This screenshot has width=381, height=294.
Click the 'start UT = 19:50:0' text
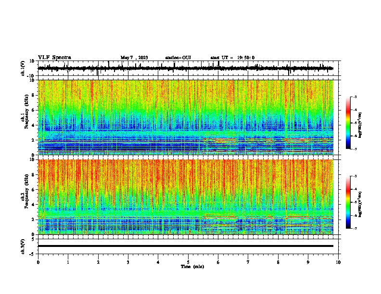(x=232, y=58)
